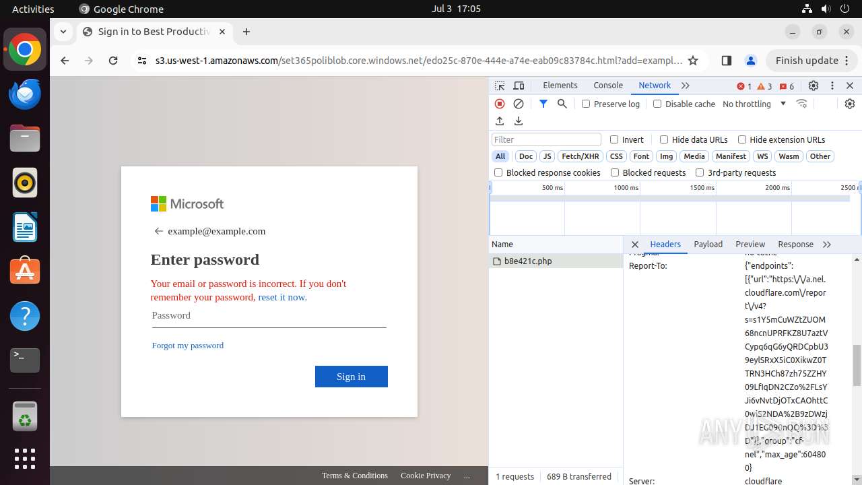Screen dimensions: 862x485
Task: Check 3rd-party requests
Action: [x=700, y=172]
